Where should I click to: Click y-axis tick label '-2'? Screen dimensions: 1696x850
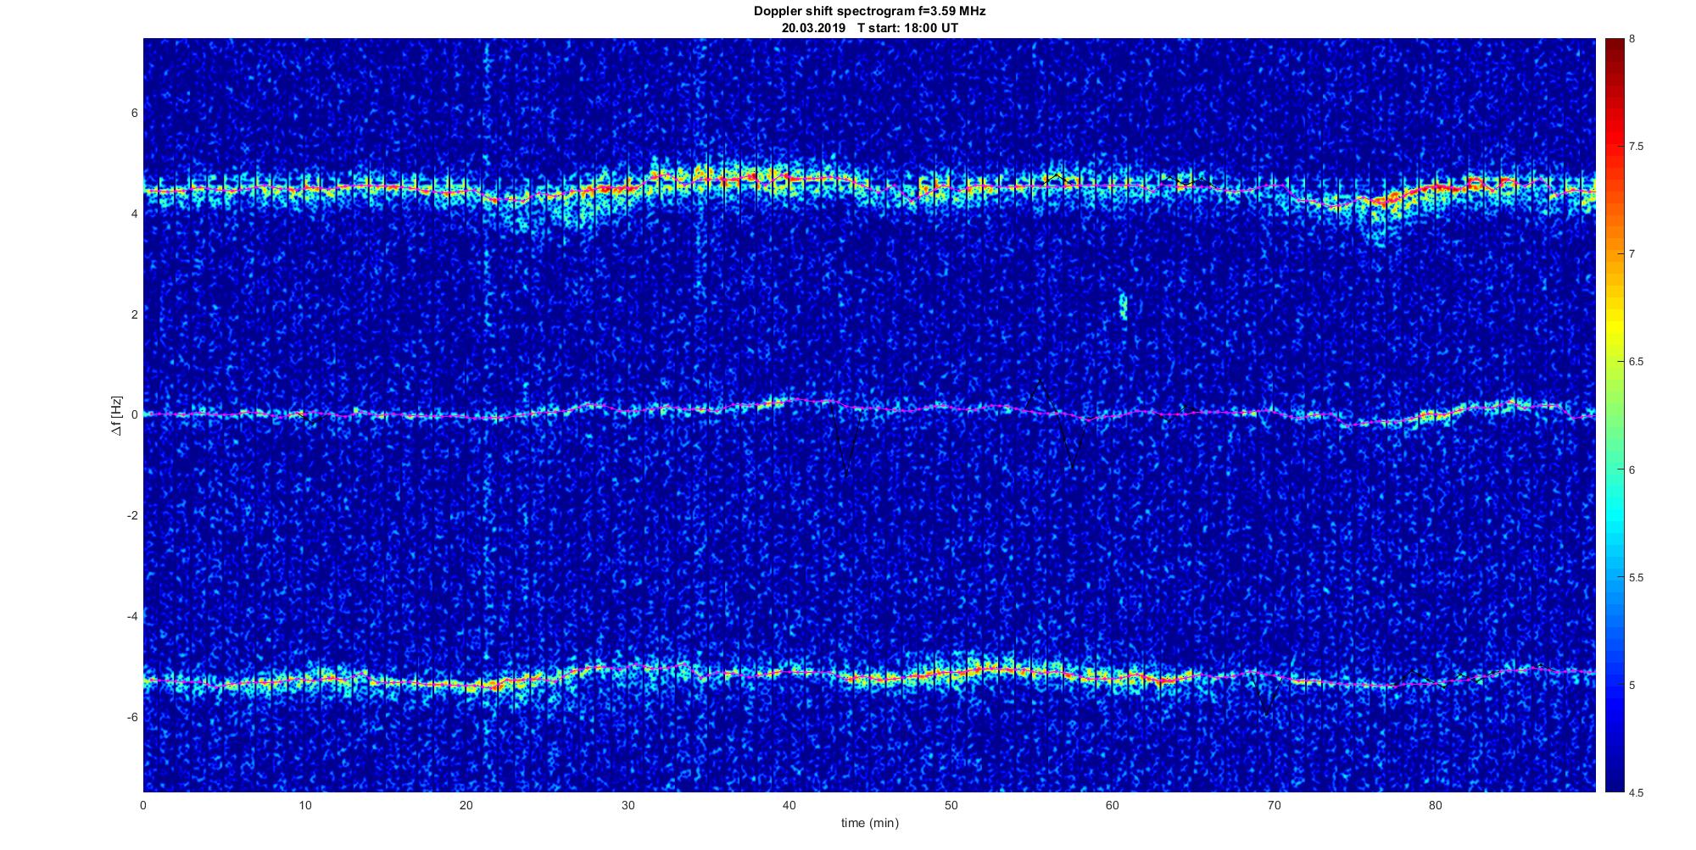tap(132, 515)
